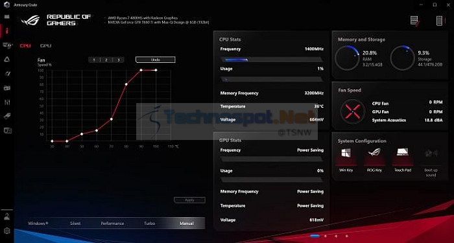Open the mobile device icon at top right
The image size is (454, 243).
tap(440, 21)
